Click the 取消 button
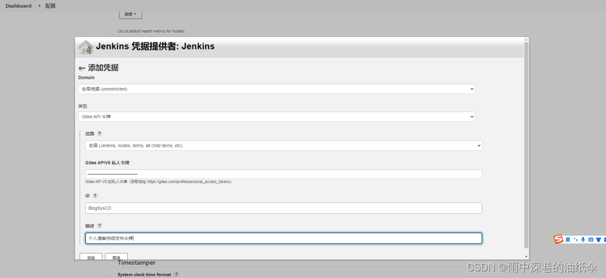The height and width of the screenshot is (278, 606). tap(116, 257)
